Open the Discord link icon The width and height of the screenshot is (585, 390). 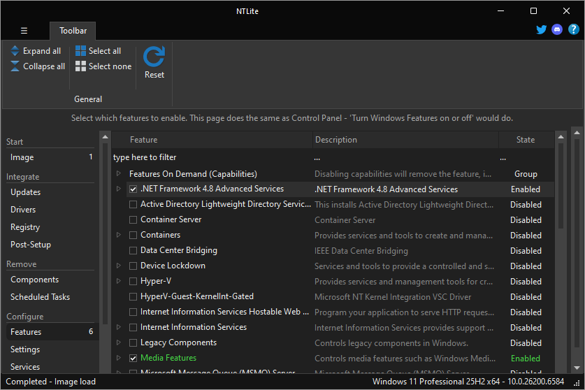(x=557, y=30)
